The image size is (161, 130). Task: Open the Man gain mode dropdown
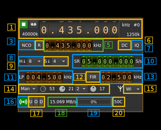point(28,89)
